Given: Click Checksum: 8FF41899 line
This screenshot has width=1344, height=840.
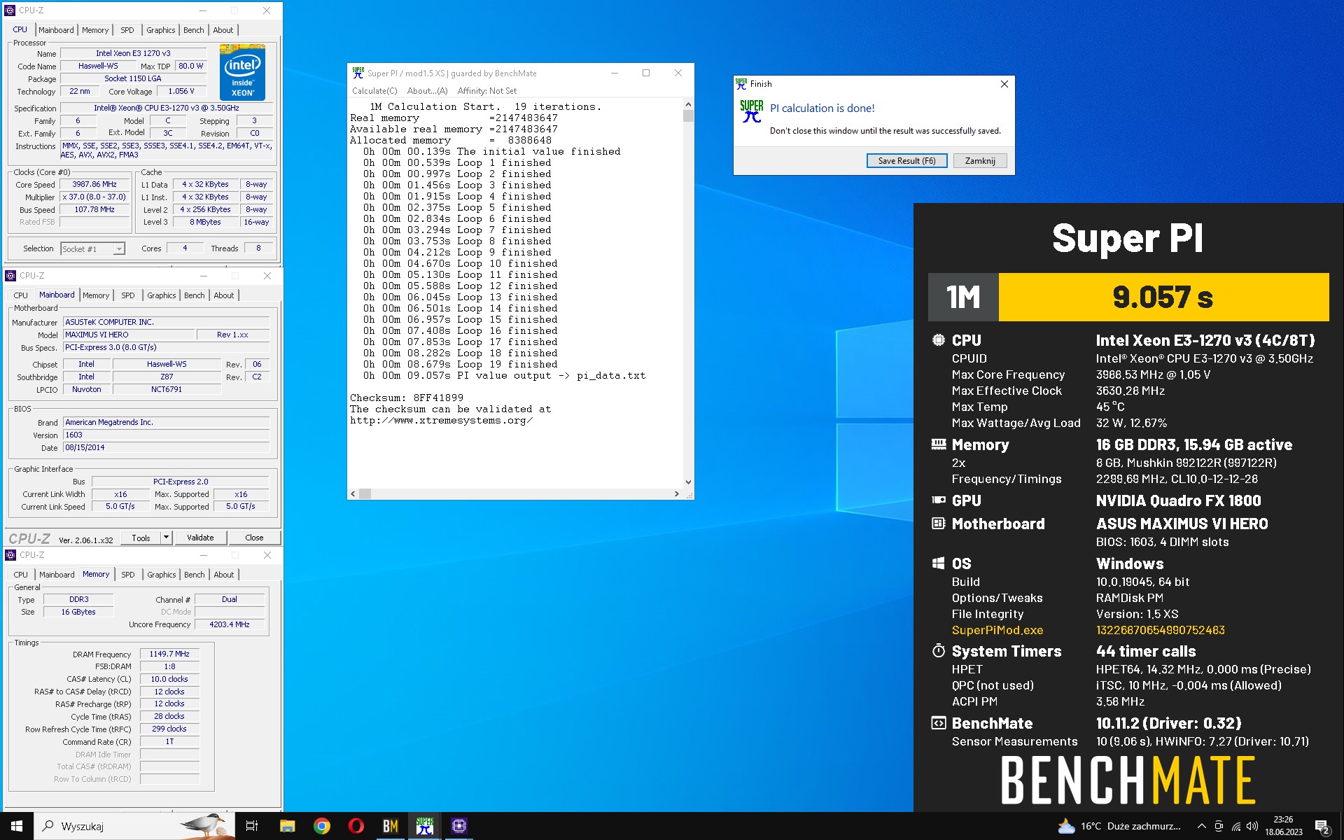Looking at the screenshot, I should [x=407, y=398].
